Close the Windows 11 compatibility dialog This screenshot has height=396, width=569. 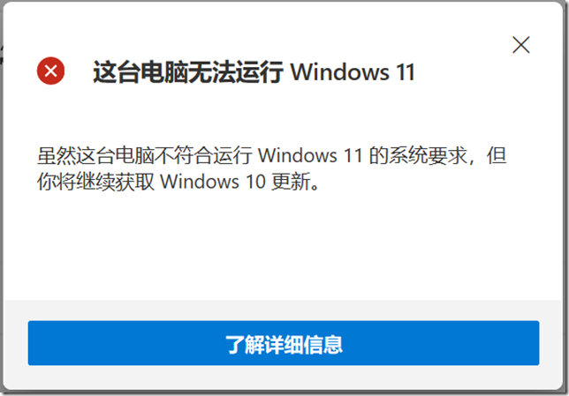pyautogui.click(x=520, y=45)
